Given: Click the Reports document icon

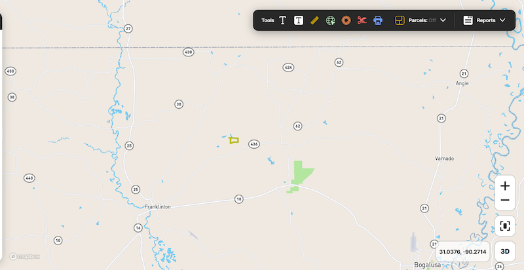Looking at the screenshot, I should 468,20.
